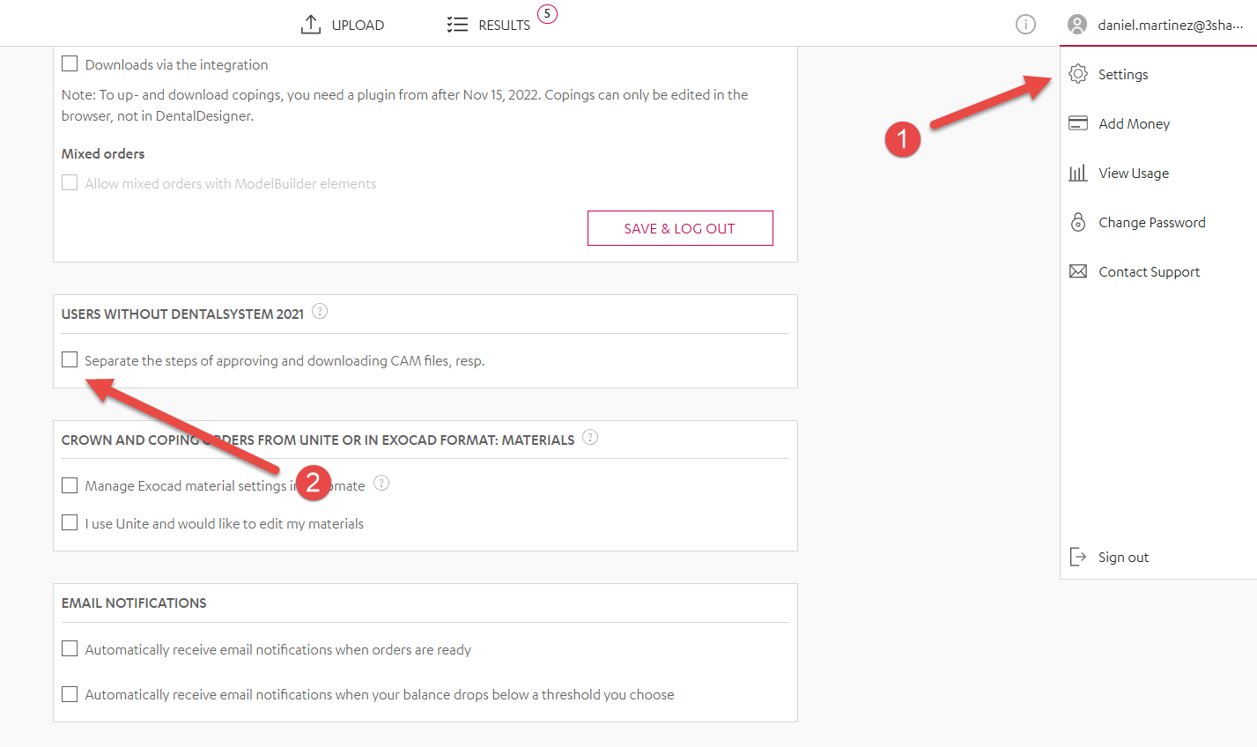Tick I use Unite edit materials checkbox

point(70,523)
